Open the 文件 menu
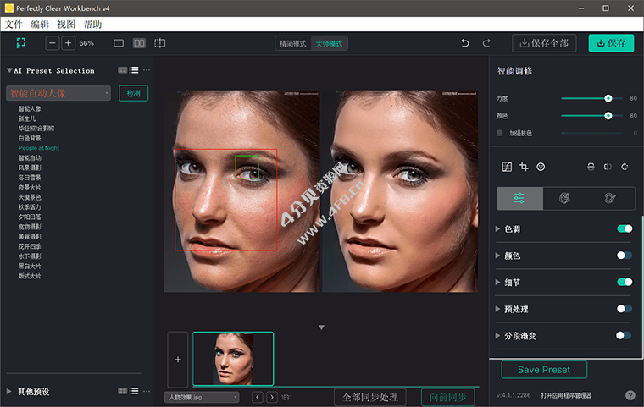 point(14,25)
